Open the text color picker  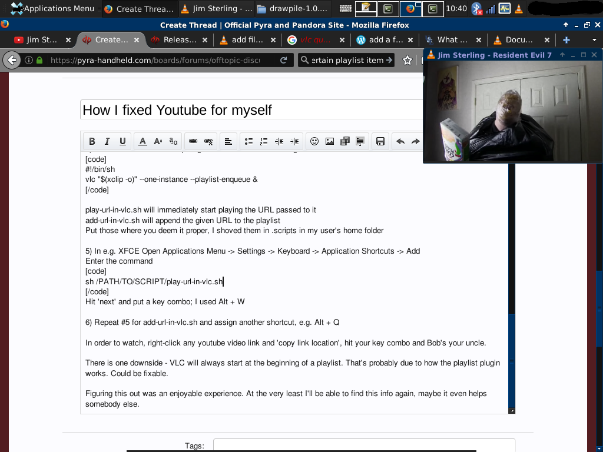point(143,141)
